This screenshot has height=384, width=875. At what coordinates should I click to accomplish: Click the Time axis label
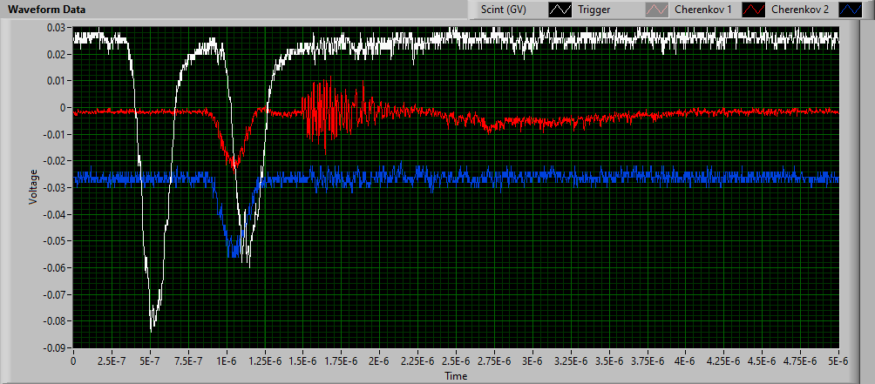(x=455, y=376)
